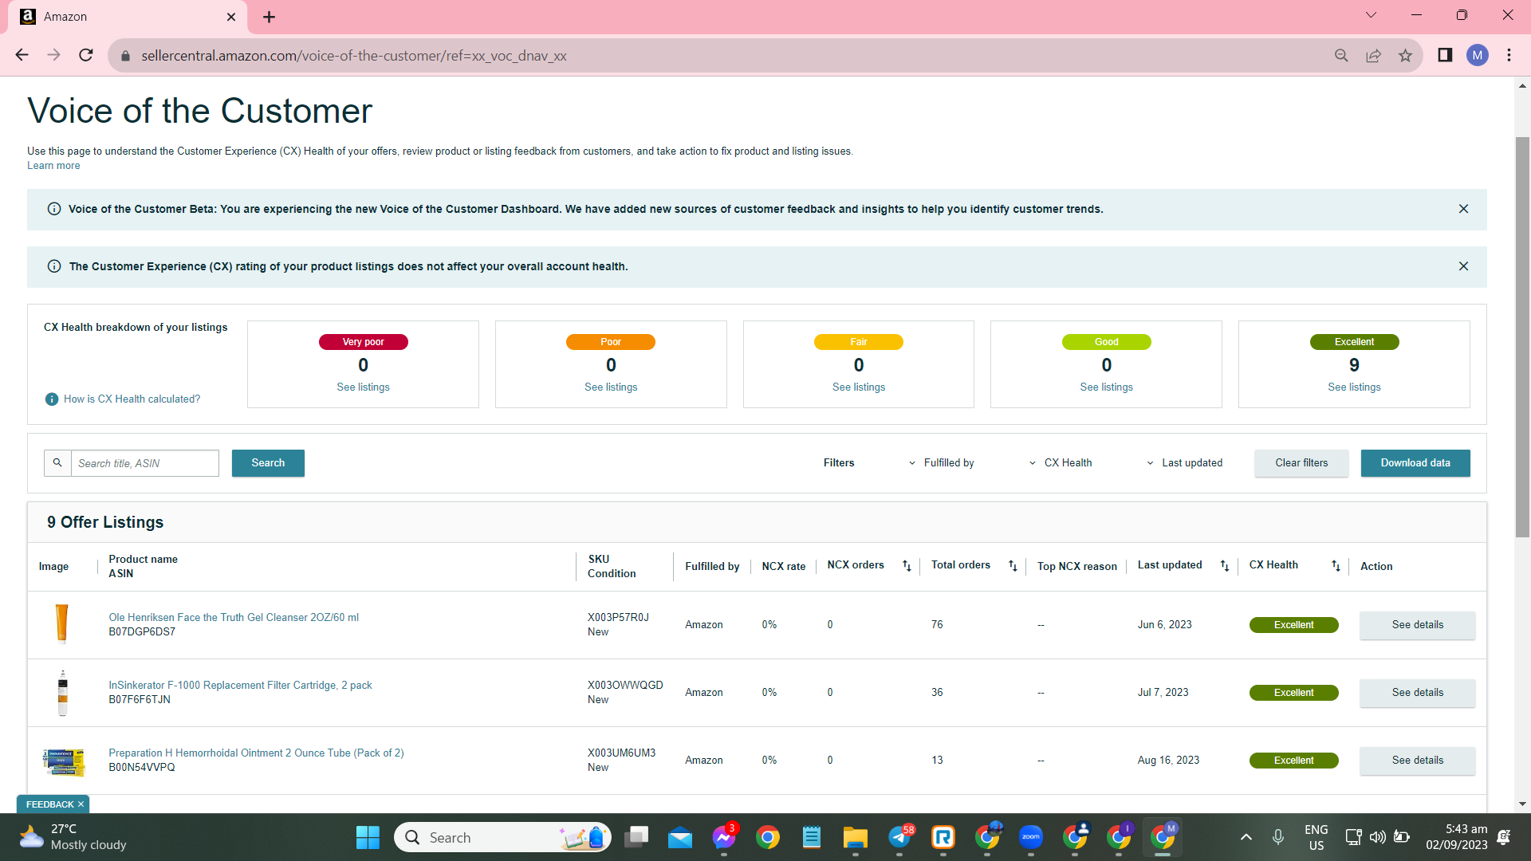The height and width of the screenshot is (861, 1531).
Task: Go back to the previous page
Action: pyautogui.click(x=22, y=55)
